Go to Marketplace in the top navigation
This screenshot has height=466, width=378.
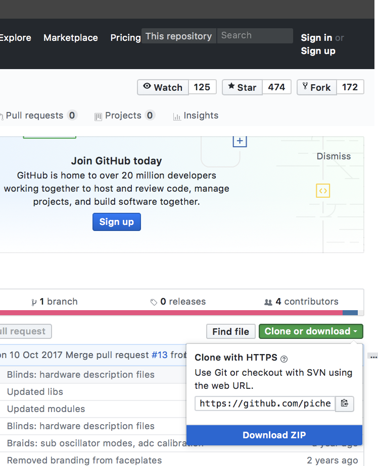click(70, 38)
